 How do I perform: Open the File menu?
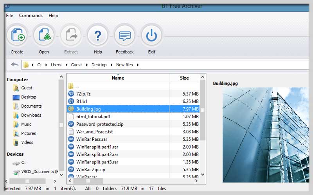tap(9, 16)
